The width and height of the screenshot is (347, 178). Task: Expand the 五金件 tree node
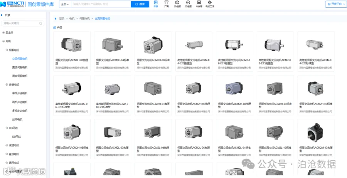(x=3, y=32)
